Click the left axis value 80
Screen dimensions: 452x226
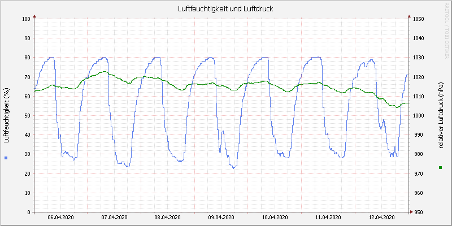(27, 58)
